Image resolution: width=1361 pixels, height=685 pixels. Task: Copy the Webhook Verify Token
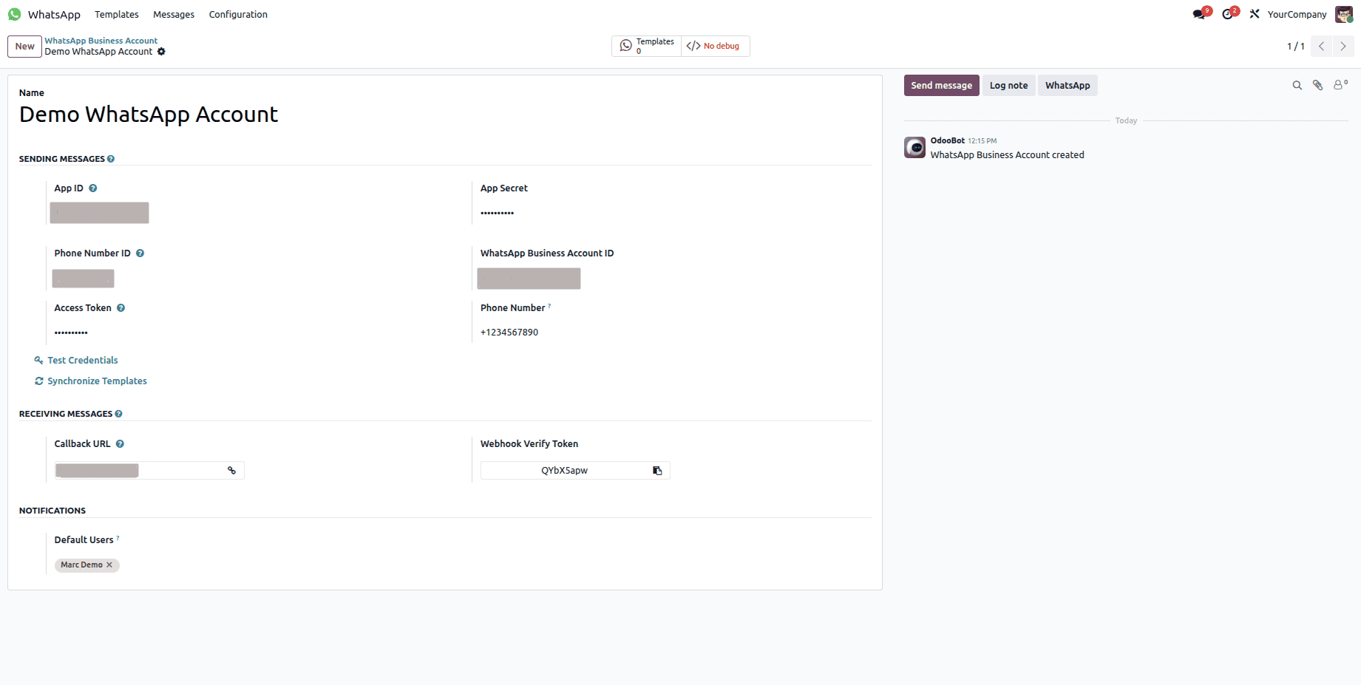[657, 471]
